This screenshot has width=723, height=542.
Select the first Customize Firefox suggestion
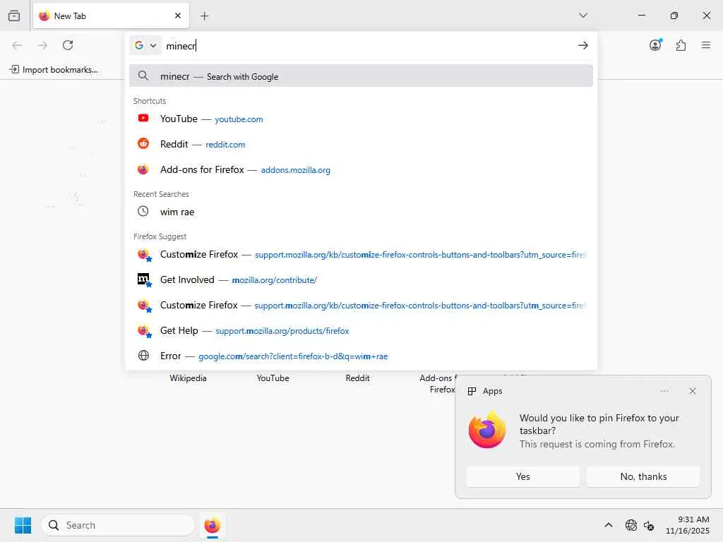(x=361, y=254)
